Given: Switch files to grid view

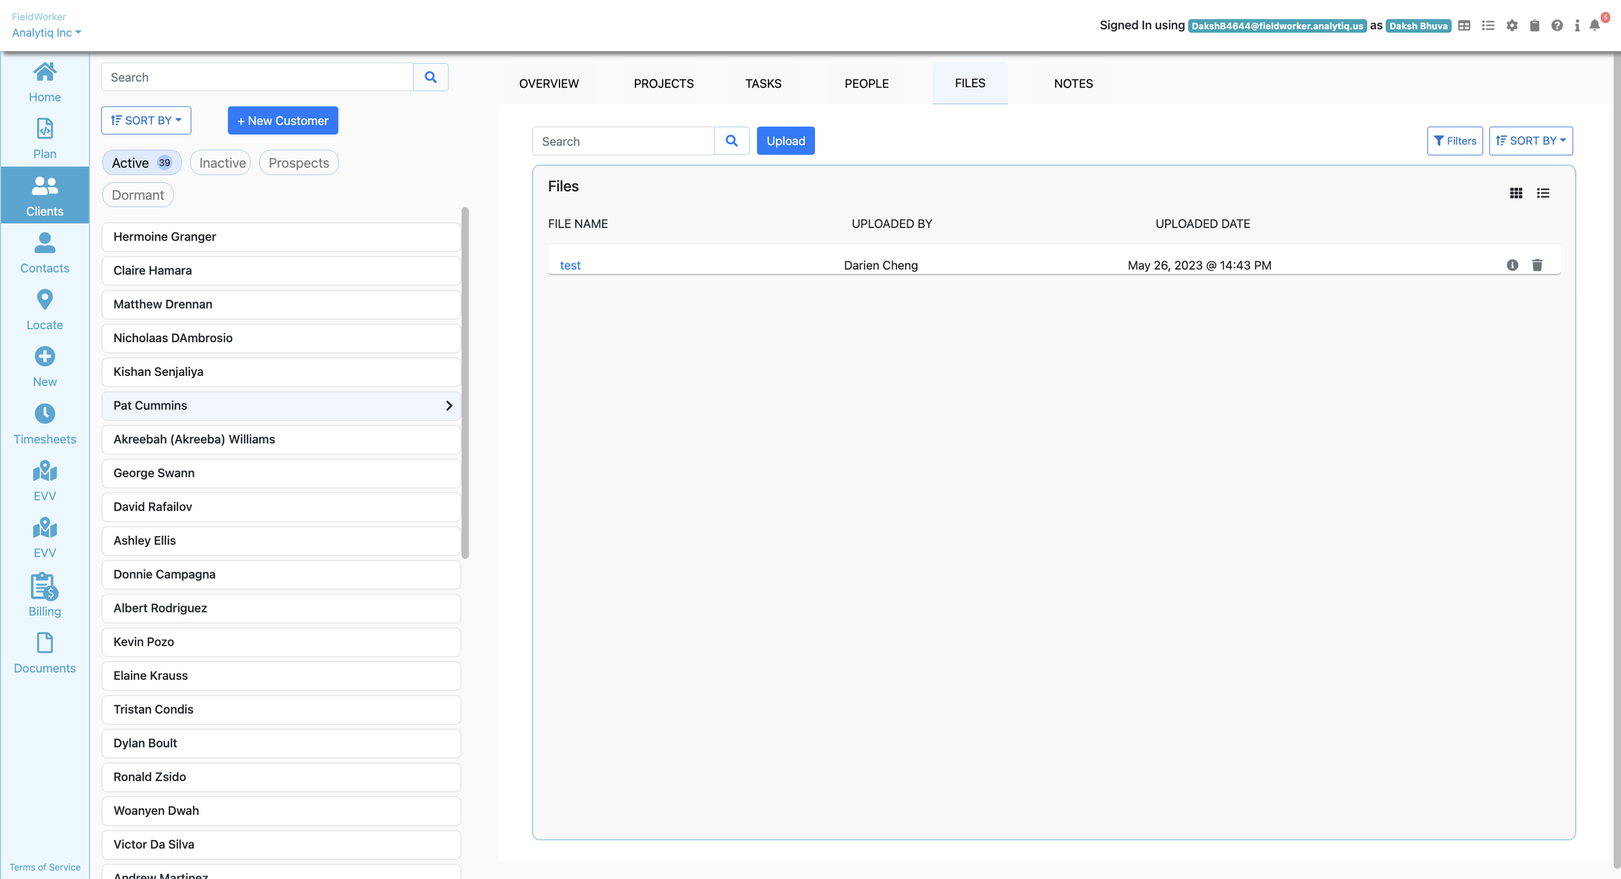Looking at the screenshot, I should coord(1516,193).
